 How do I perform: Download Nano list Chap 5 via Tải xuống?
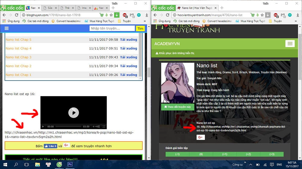point(128,40)
